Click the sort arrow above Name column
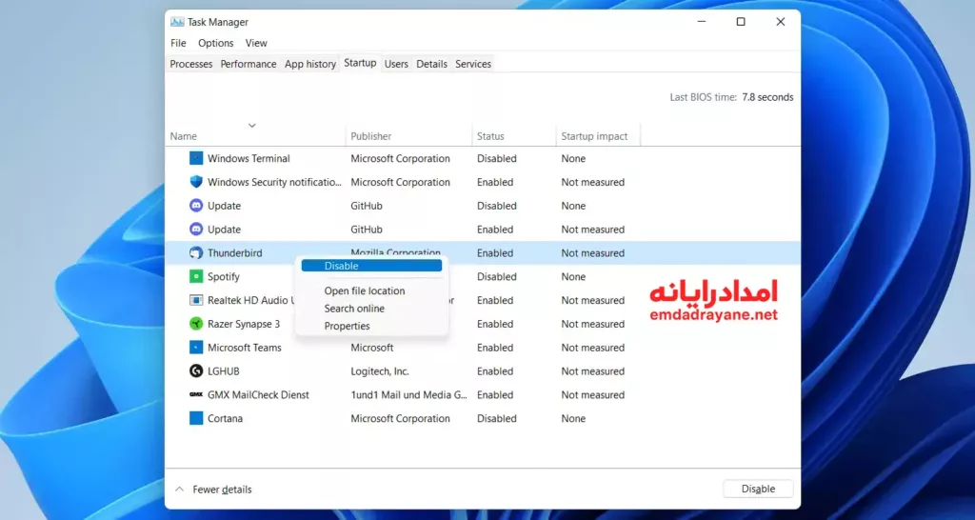 pos(251,125)
